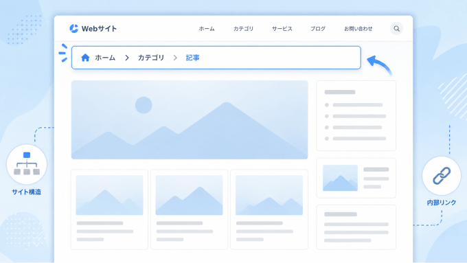Click the Webサイト logo icon

(73, 29)
